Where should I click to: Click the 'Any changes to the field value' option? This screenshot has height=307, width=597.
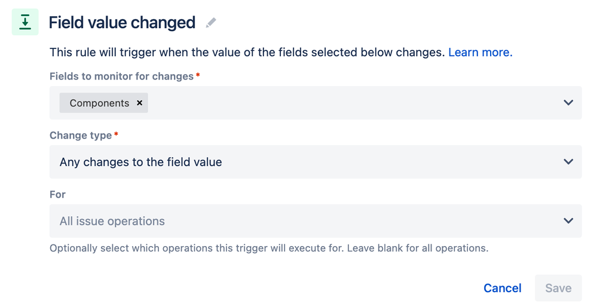[140, 162]
